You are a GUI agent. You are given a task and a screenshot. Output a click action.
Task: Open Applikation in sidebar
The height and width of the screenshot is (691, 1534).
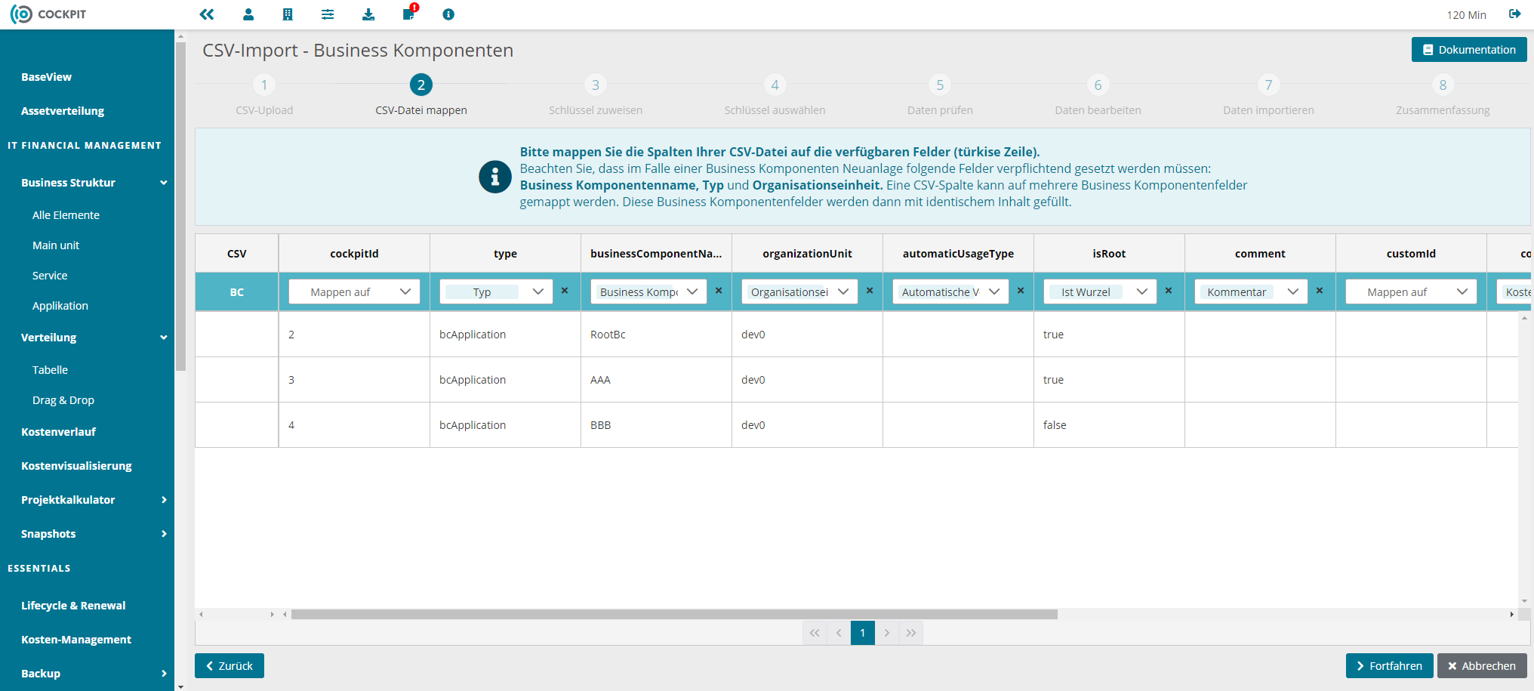60,306
